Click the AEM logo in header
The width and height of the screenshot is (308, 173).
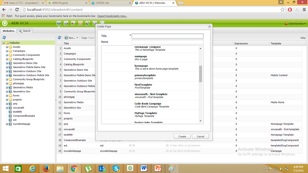[5, 23]
